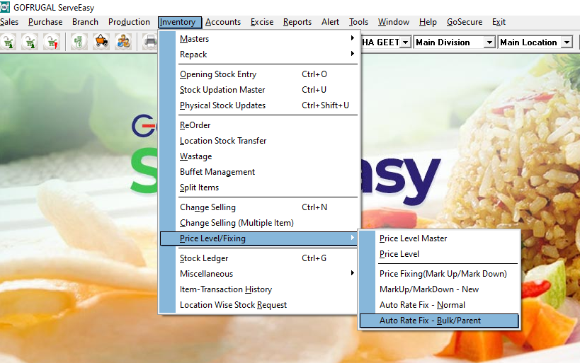Expand the Masters submenu
This screenshot has width=580, height=363.
tap(259, 39)
